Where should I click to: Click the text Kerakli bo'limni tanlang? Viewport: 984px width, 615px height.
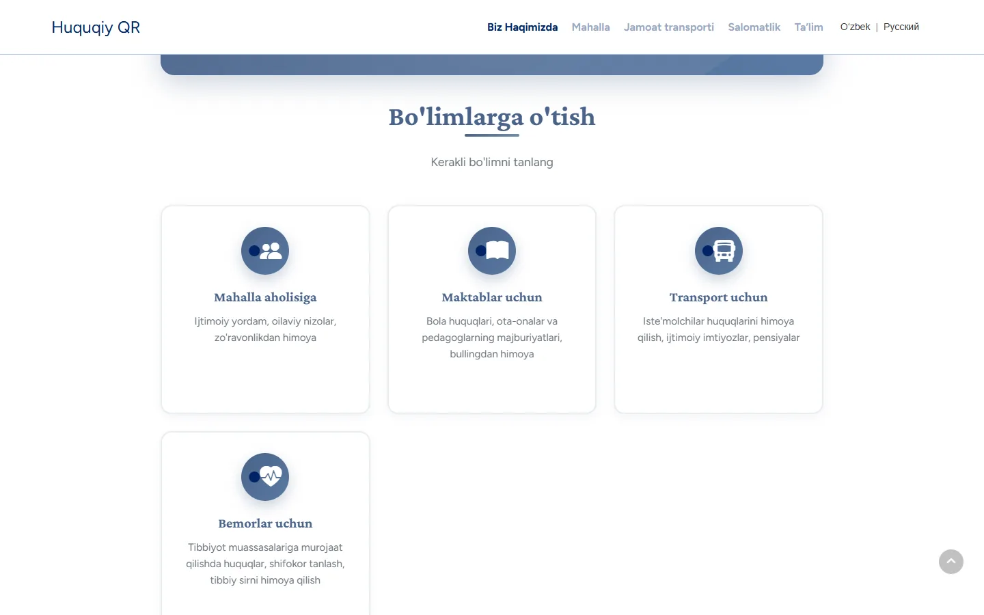pos(492,162)
